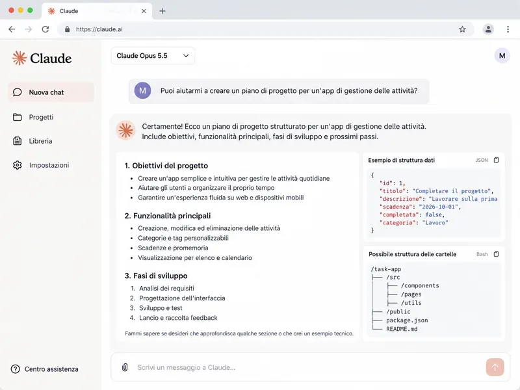Click the bullet Aiutare gli utenti a organizzare
The height and width of the screenshot is (390, 520).
pyautogui.click(x=206, y=188)
